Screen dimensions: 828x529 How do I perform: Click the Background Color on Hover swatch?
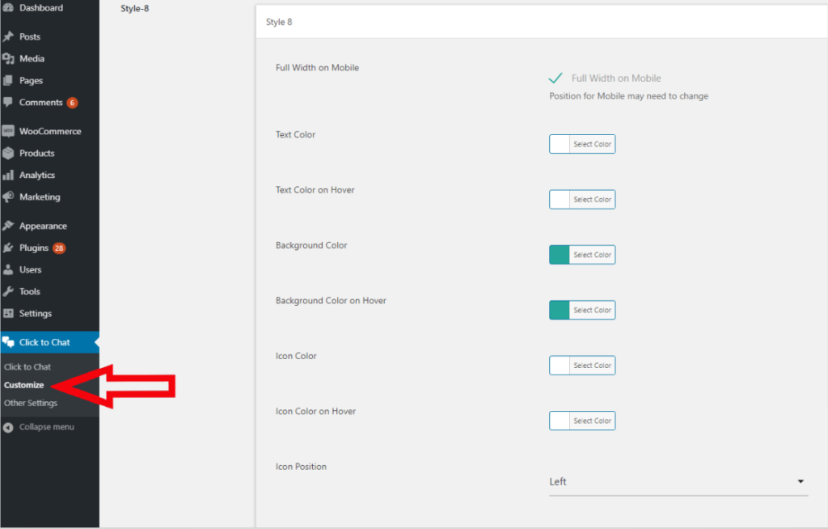(x=560, y=311)
